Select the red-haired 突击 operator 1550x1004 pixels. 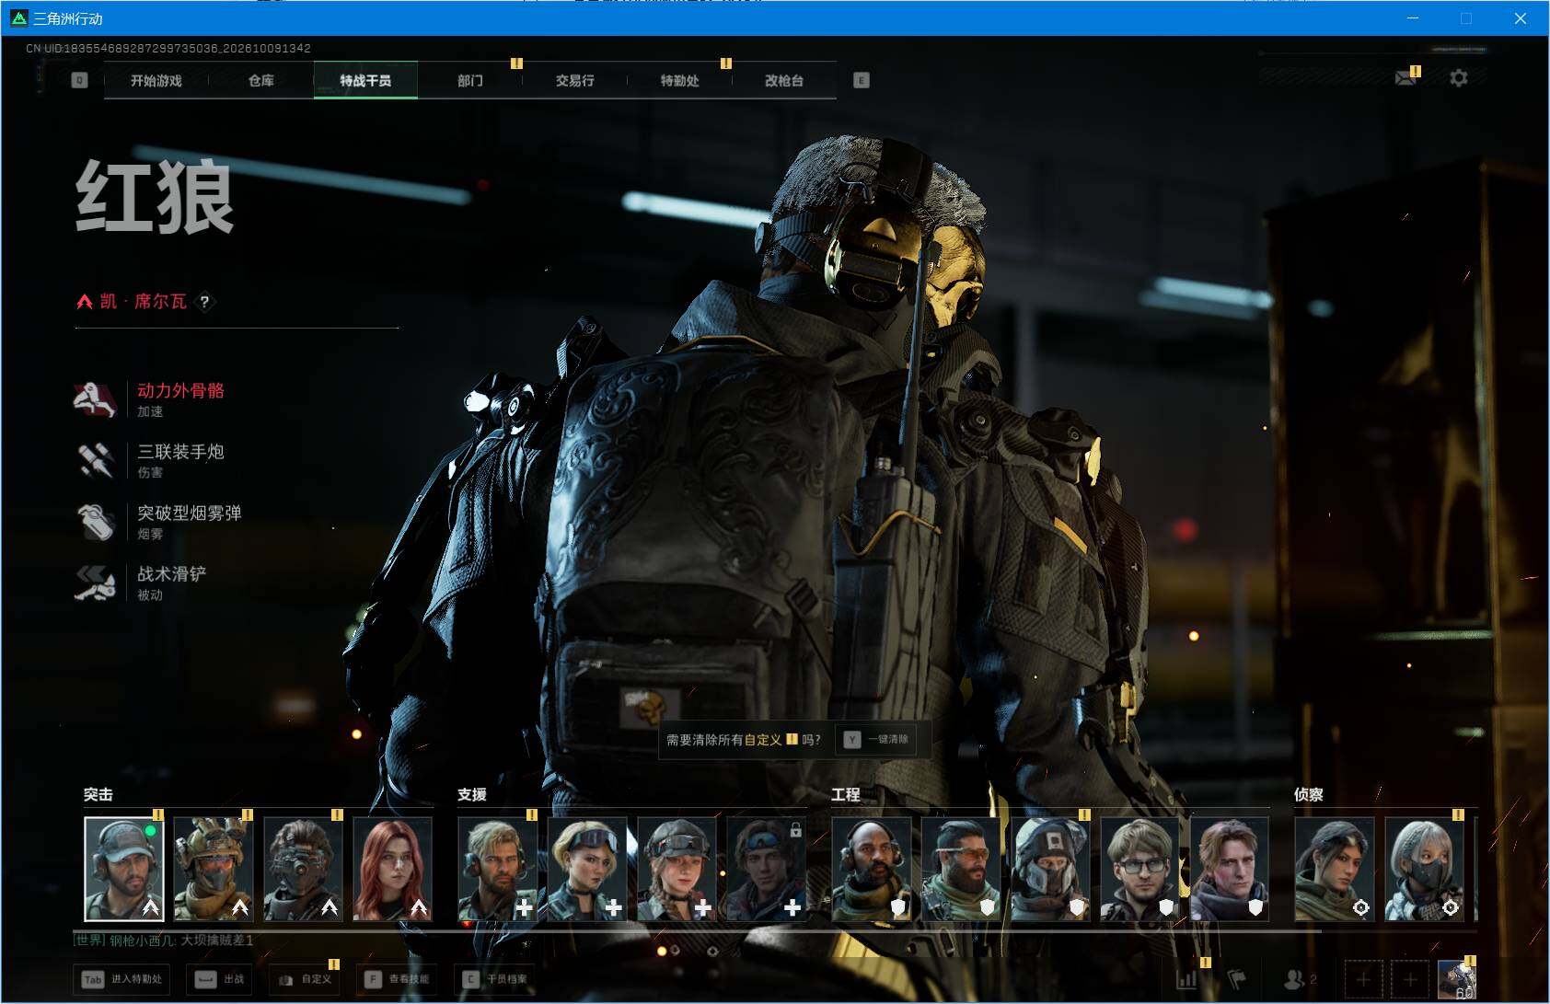click(x=392, y=869)
